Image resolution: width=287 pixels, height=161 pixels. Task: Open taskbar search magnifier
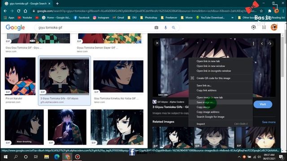pyautogui.click(x=16, y=157)
